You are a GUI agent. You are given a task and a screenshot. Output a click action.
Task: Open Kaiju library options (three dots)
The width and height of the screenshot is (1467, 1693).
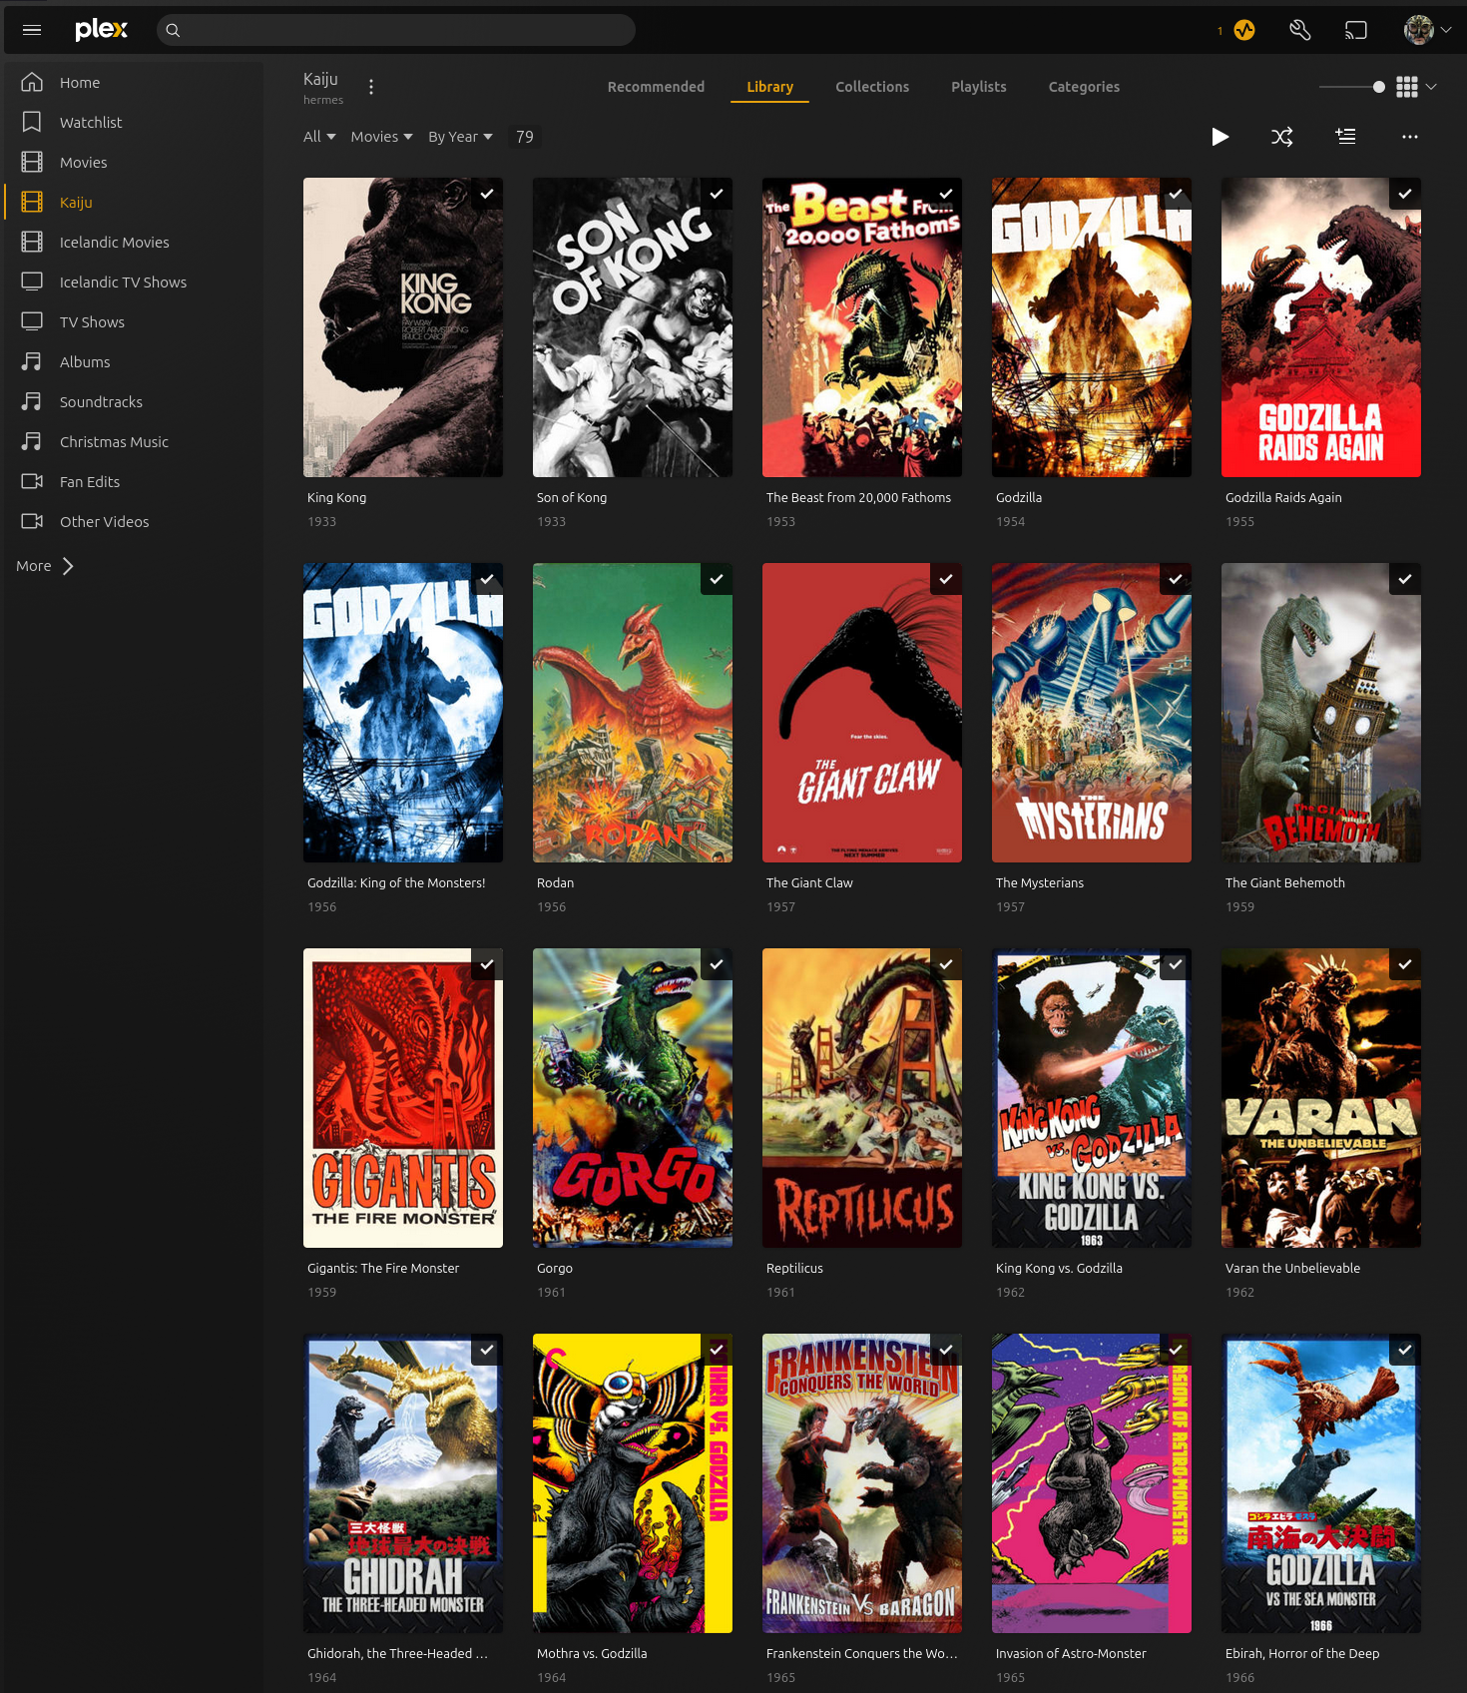click(371, 87)
